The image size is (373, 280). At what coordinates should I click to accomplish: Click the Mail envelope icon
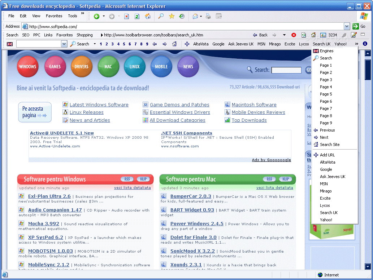click(195, 16)
